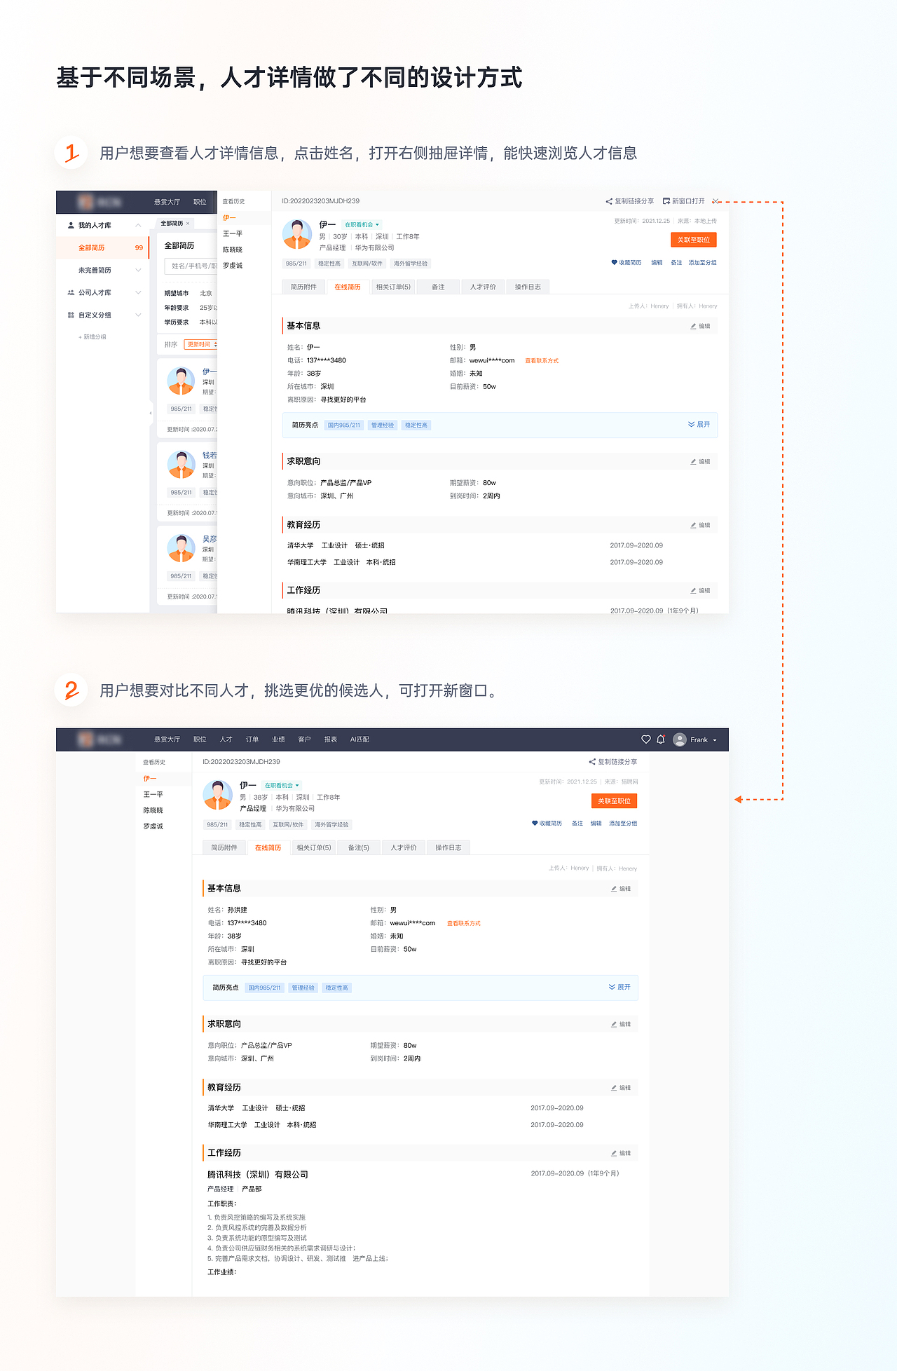Click the copy-link share icon in the drawer
897x1371 pixels.
[x=609, y=201]
